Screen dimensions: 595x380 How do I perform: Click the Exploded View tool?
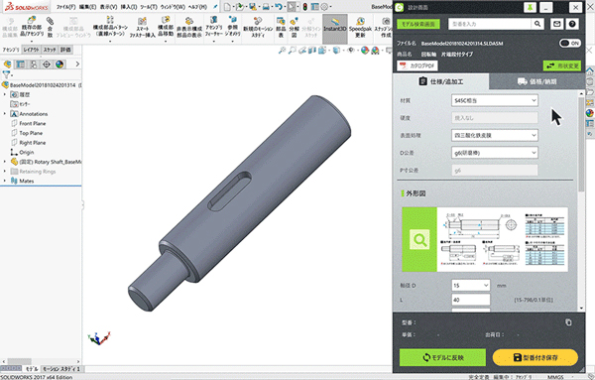click(x=294, y=28)
